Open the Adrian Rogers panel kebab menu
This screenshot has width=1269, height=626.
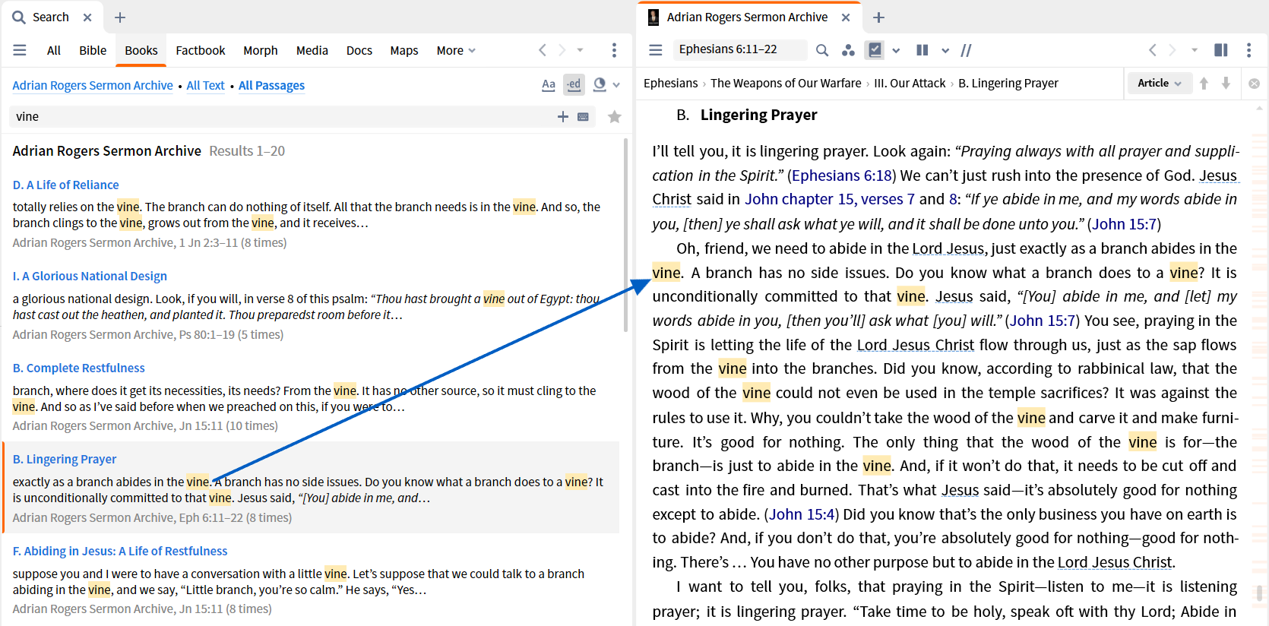click(x=1248, y=50)
